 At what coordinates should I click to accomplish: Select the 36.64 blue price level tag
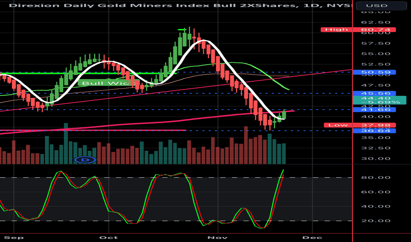[374, 131]
